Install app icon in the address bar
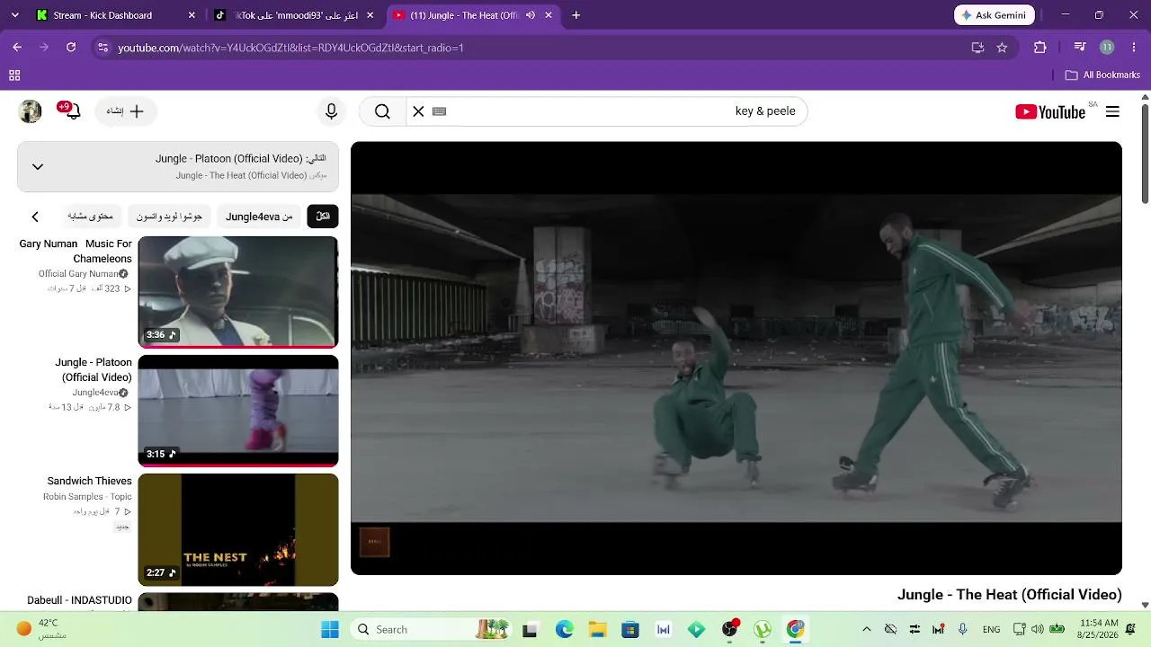 click(x=977, y=48)
